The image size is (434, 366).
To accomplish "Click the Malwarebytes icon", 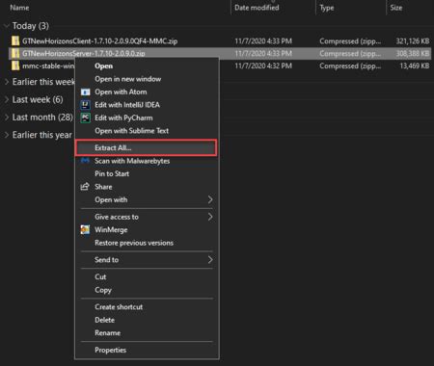I will pos(85,161).
